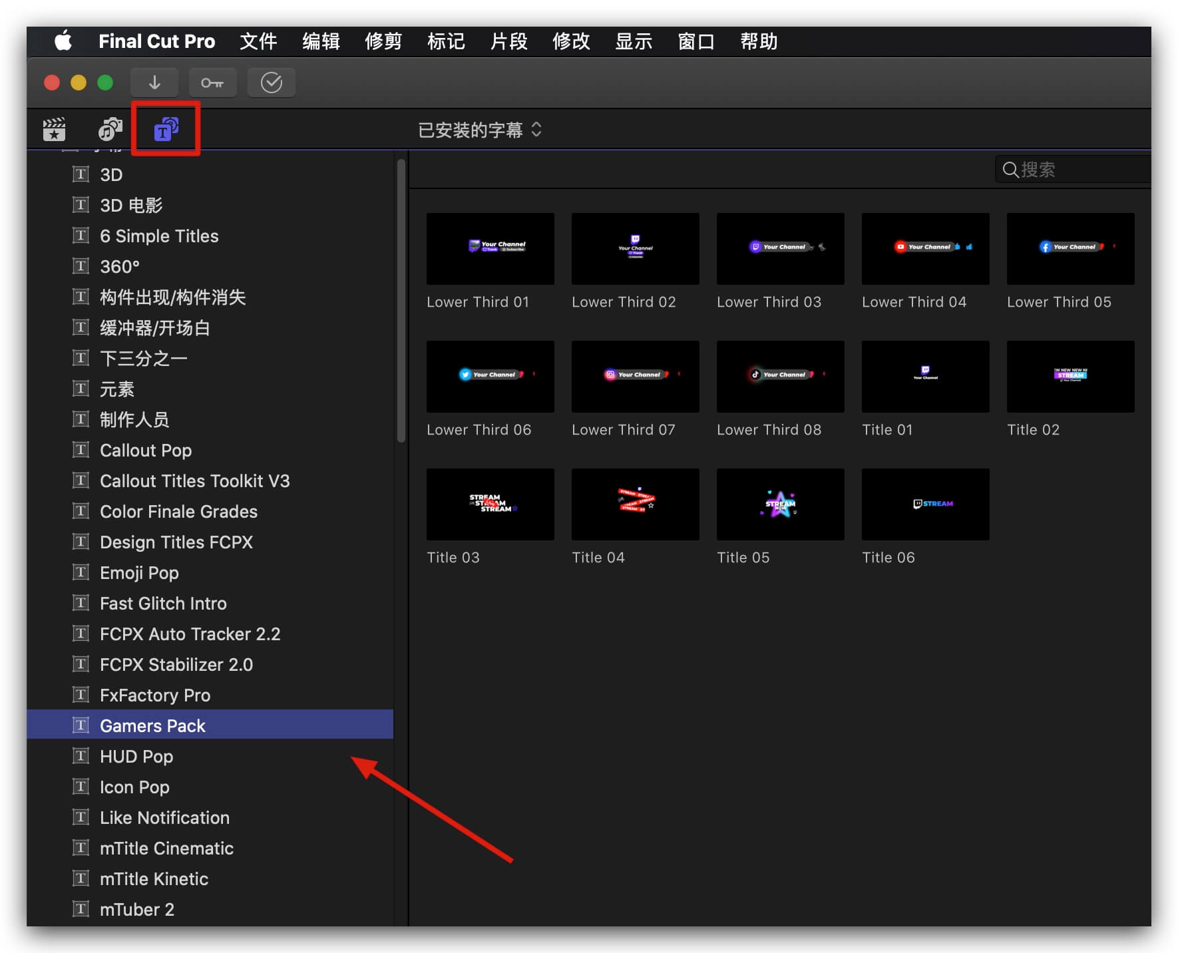Viewport: 1178px width, 953px height.
Task: Open the 编辑 menu
Action: coord(321,41)
